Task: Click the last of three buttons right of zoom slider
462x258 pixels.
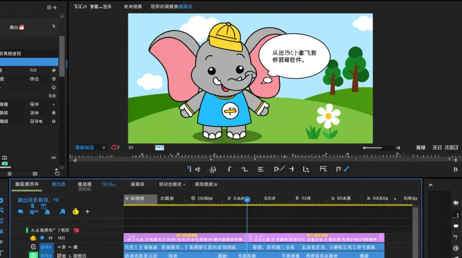Action: (x=451, y=148)
